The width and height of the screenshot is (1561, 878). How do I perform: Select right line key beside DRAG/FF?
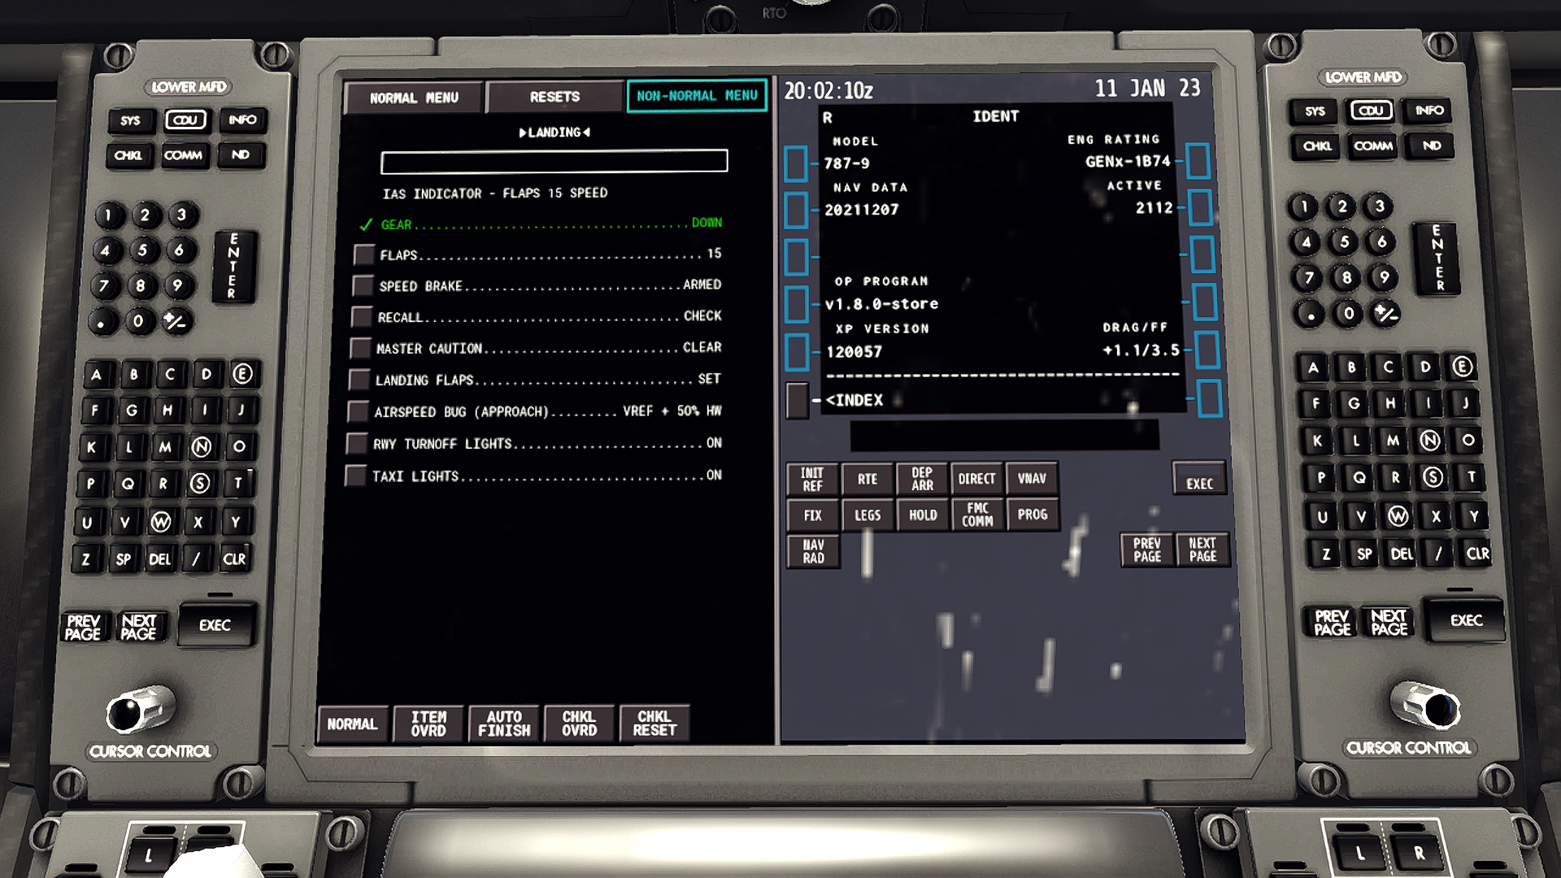pyautogui.click(x=1207, y=350)
